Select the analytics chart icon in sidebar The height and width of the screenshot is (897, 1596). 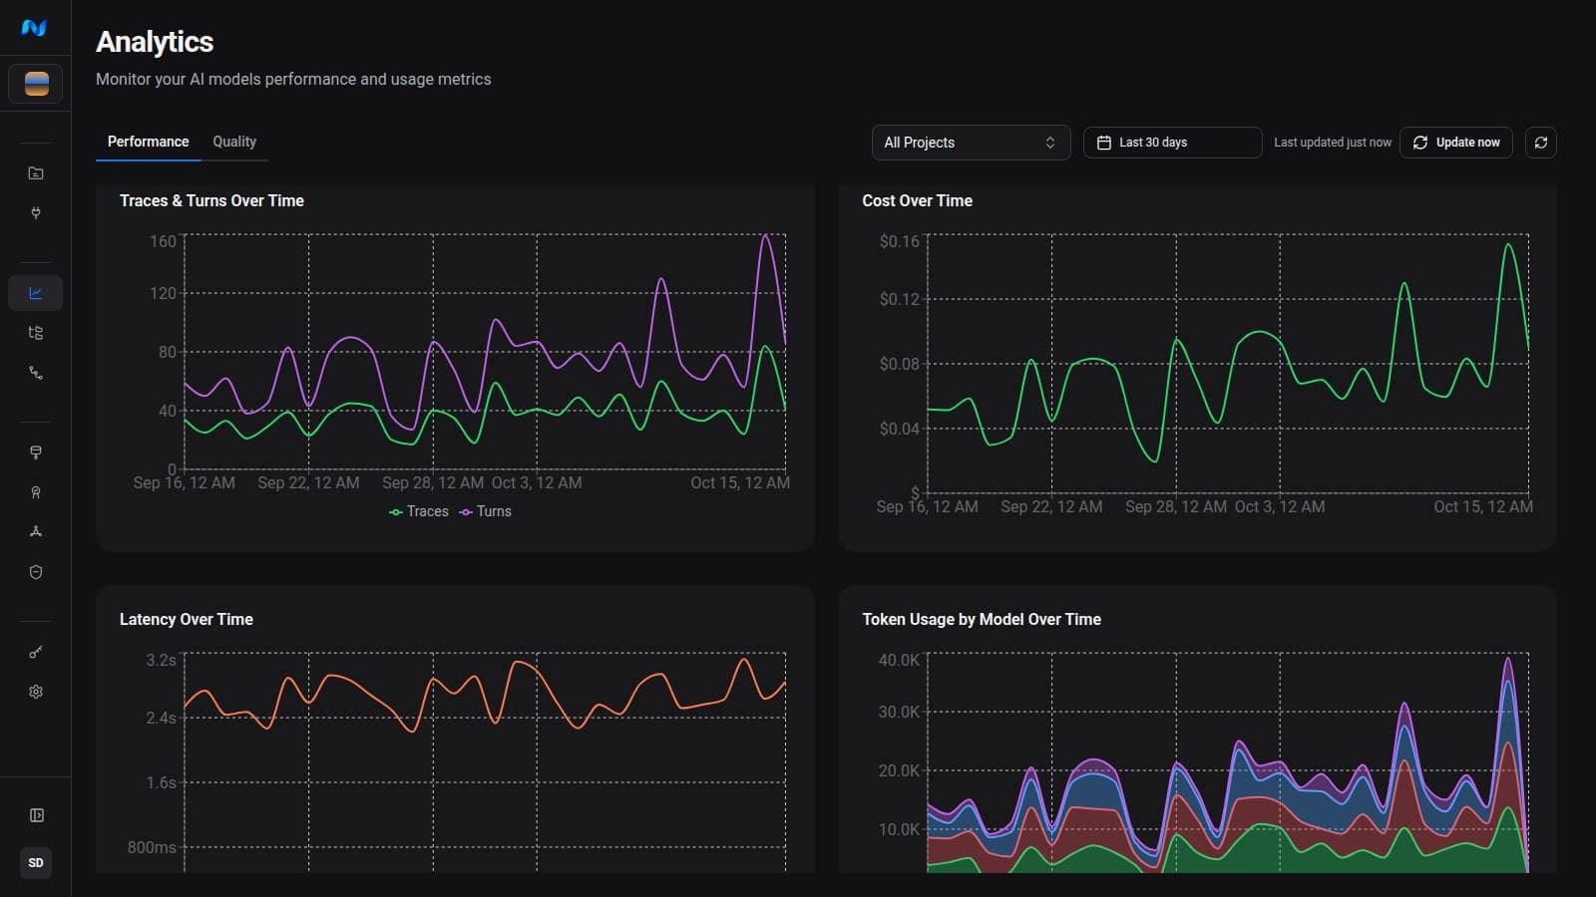(36, 293)
